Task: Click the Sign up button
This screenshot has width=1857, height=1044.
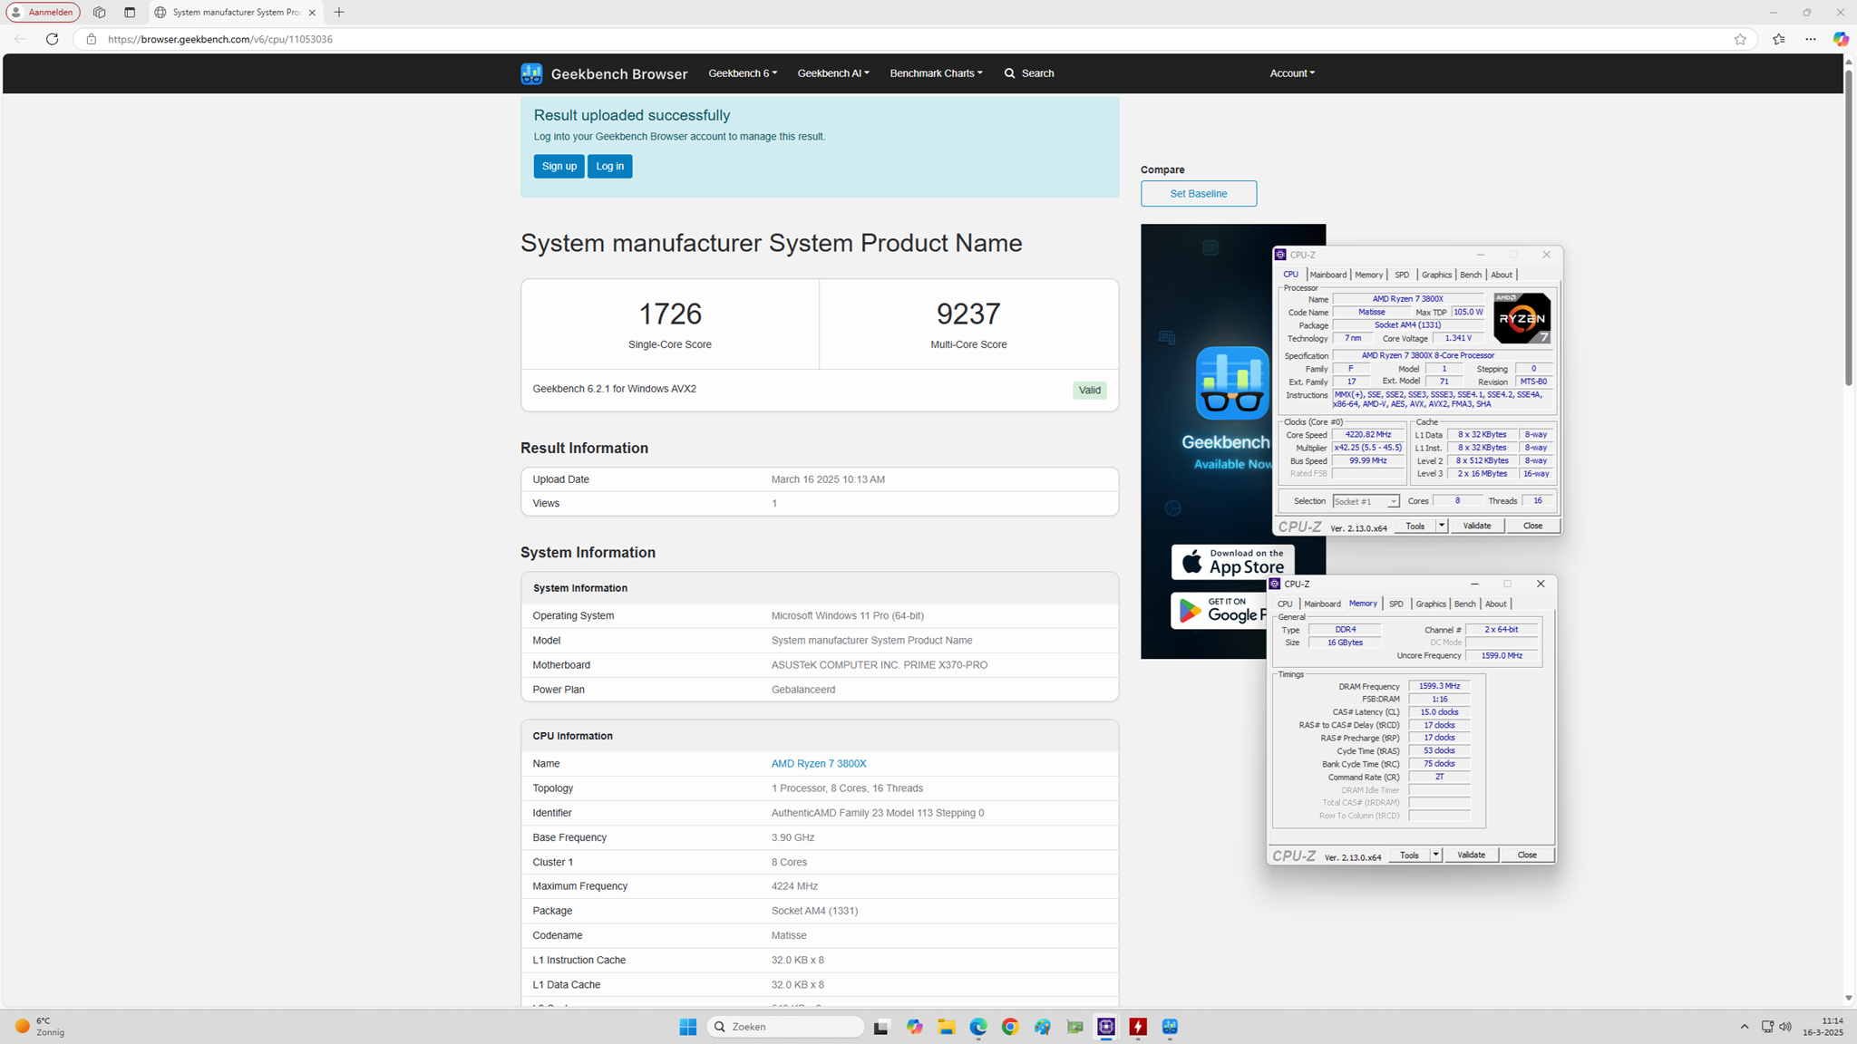Action: 559,167
